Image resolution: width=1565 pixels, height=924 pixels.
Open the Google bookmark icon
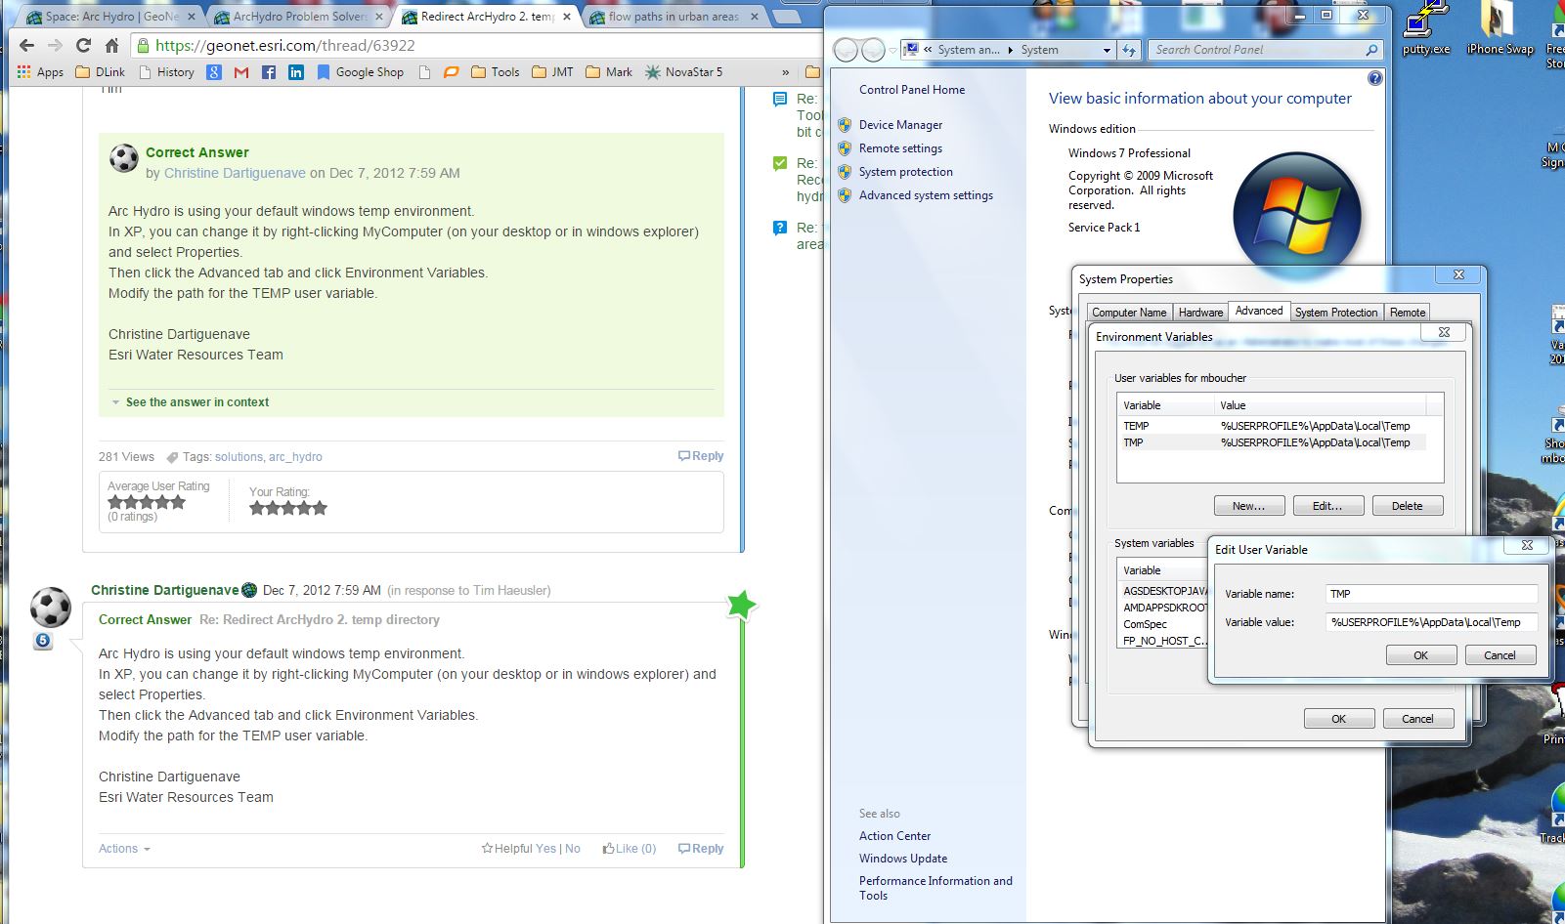(214, 72)
